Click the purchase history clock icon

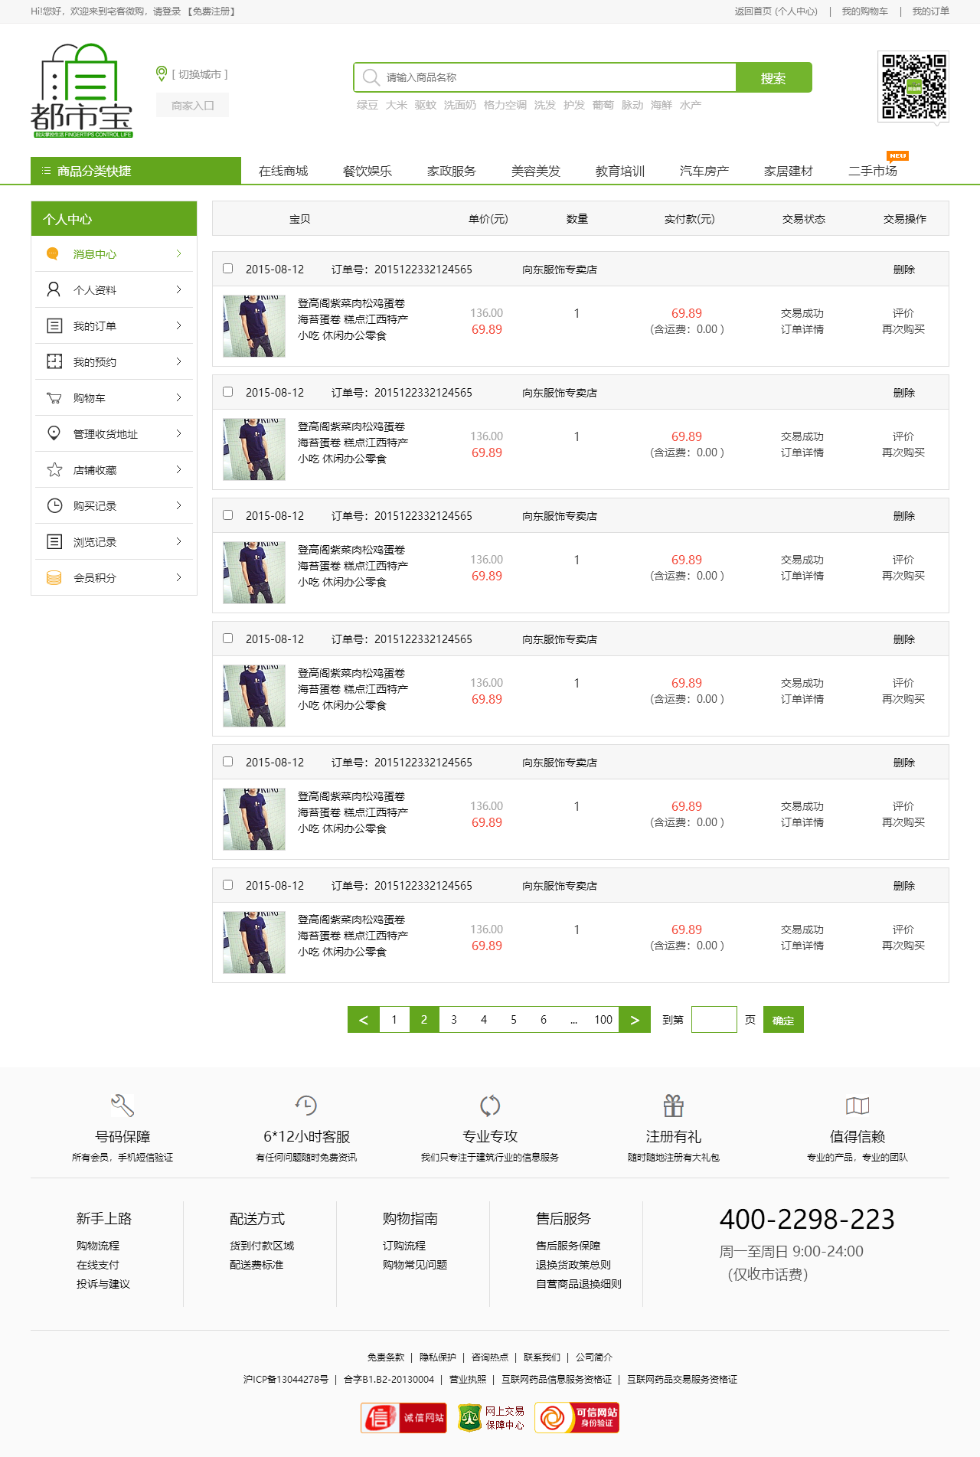tap(54, 505)
